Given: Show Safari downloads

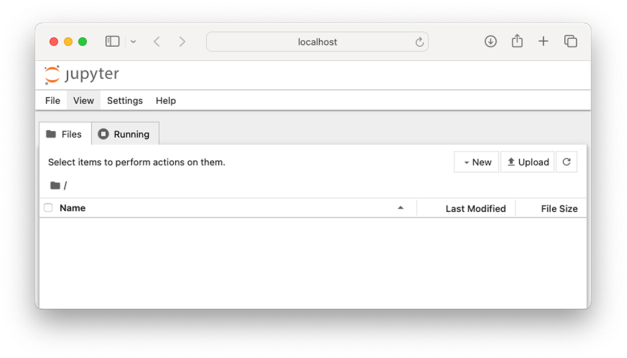Looking at the screenshot, I should click(490, 42).
